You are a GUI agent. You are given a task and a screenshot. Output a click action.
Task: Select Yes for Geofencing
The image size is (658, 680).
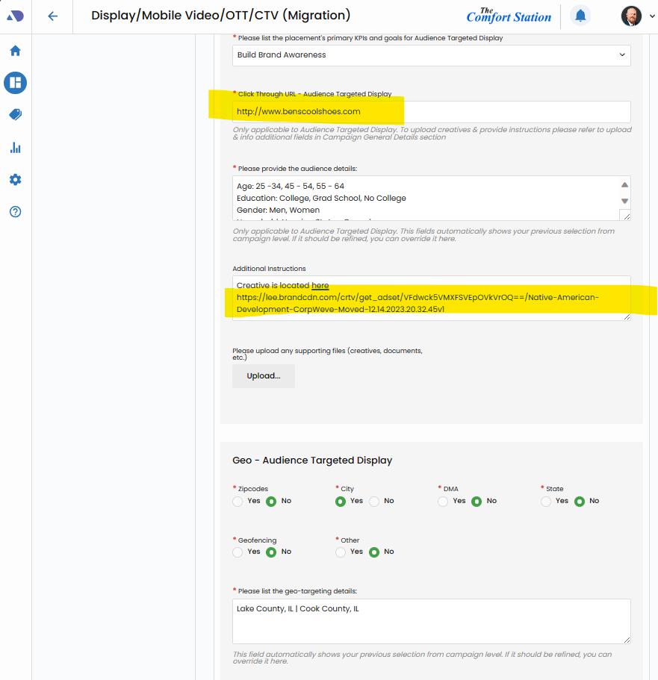pyautogui.click(x=238, y=552)
